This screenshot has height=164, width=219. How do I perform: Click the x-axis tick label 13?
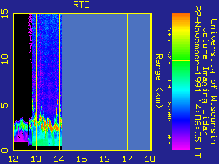point(36,159)
